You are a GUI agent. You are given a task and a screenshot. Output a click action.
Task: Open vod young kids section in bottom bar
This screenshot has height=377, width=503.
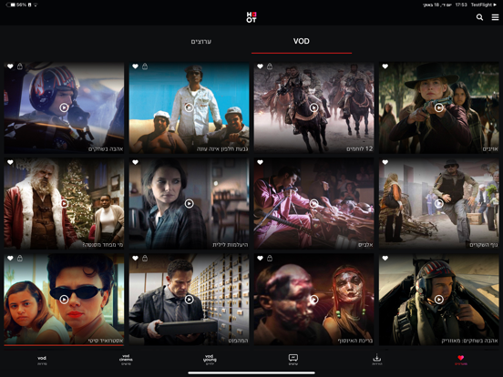210,360
